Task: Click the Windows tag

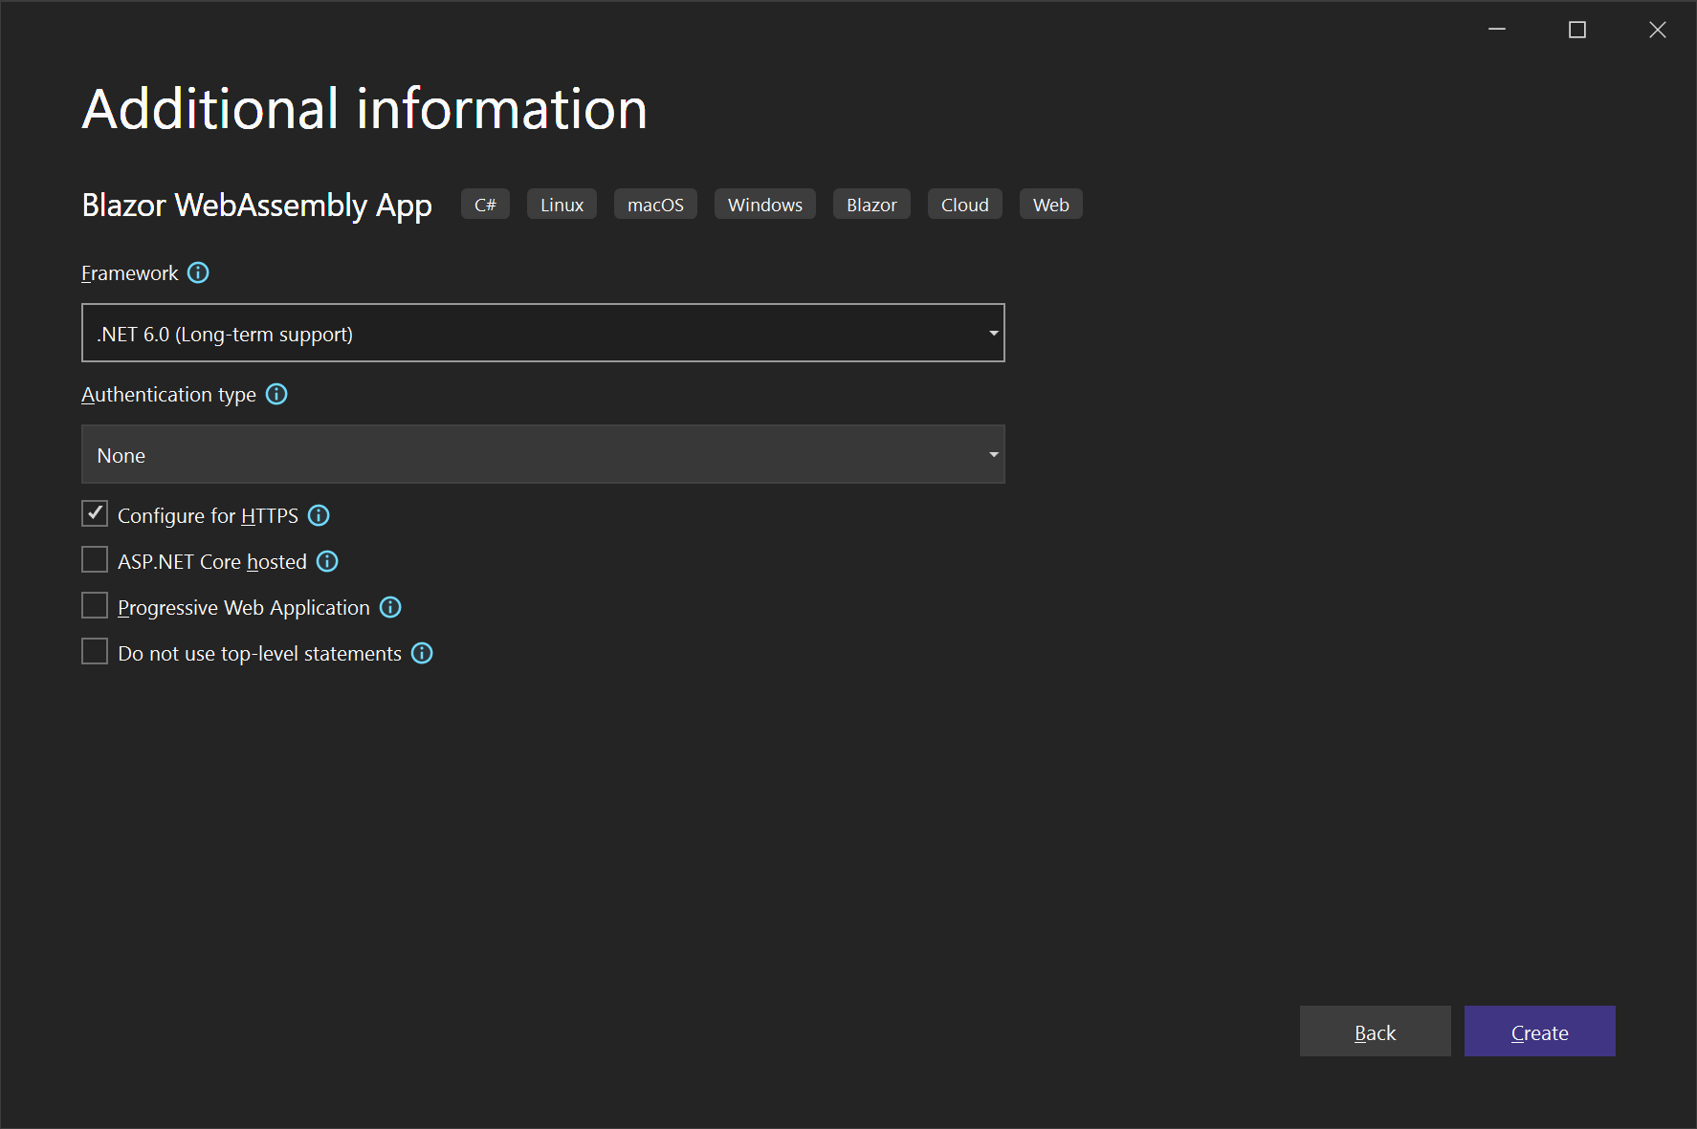Action: pyautogui.click(x=765, y=205)
